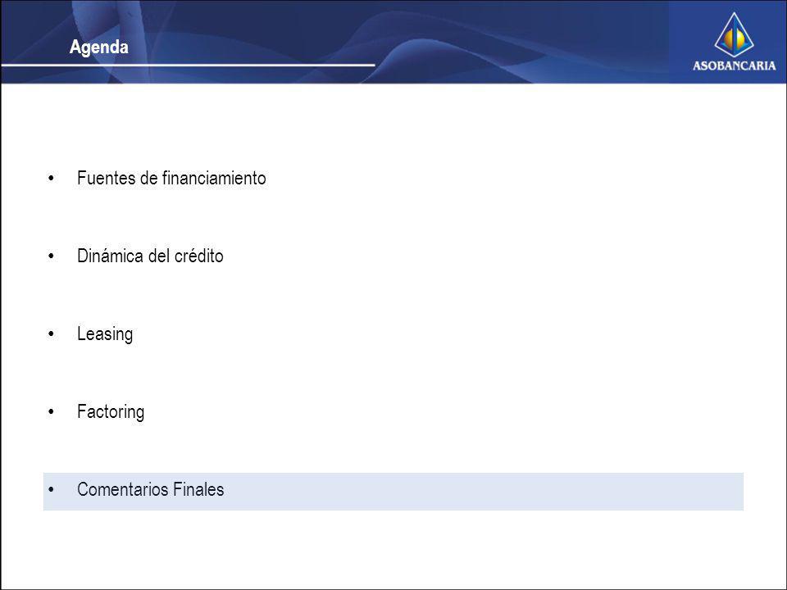Click the 'ASOBANCARIA' wordmark text
The height and width of the screenshot is (590, 787).
(734, 66)
